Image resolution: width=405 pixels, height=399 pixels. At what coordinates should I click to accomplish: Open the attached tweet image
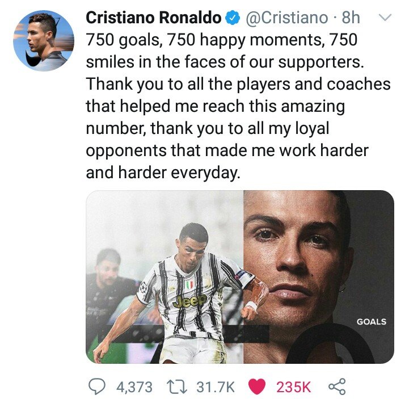pos(240,277)
